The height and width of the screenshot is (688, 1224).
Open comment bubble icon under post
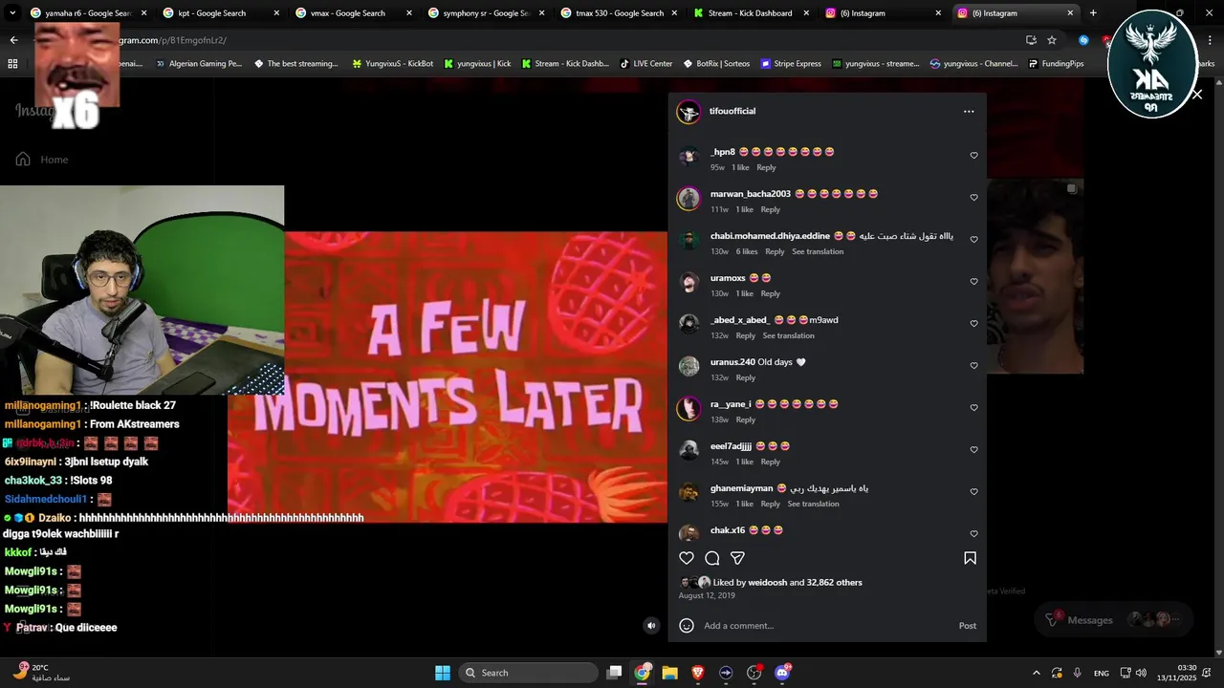[712, 558]
